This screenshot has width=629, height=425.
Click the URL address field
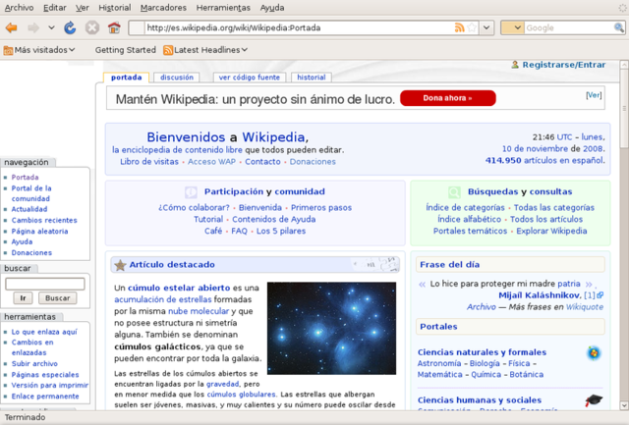299,27
